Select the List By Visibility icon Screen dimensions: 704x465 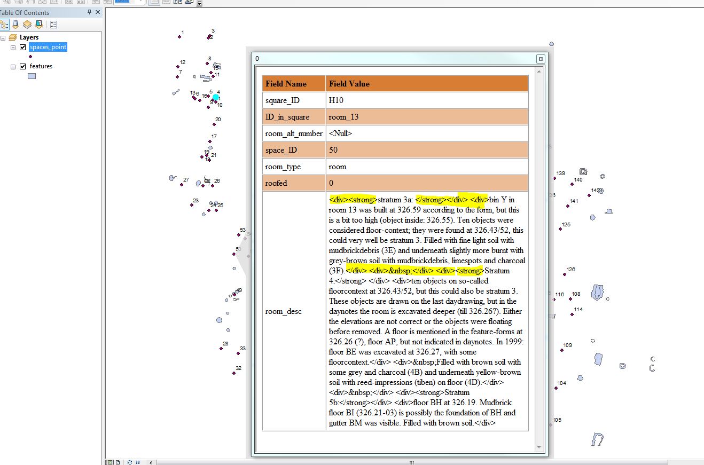coord(27,24)
